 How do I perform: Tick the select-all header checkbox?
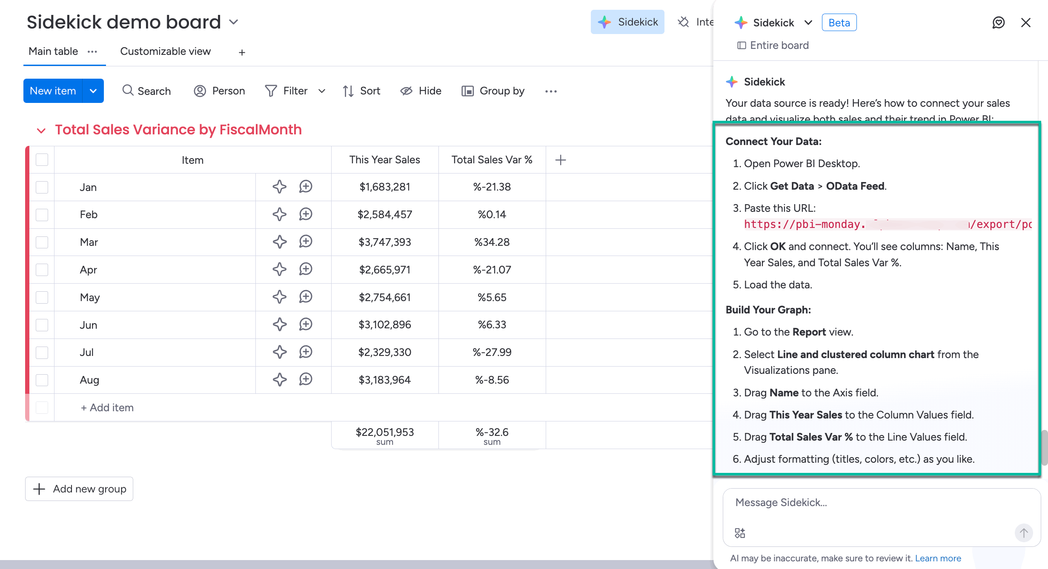(x=42, y=160)
